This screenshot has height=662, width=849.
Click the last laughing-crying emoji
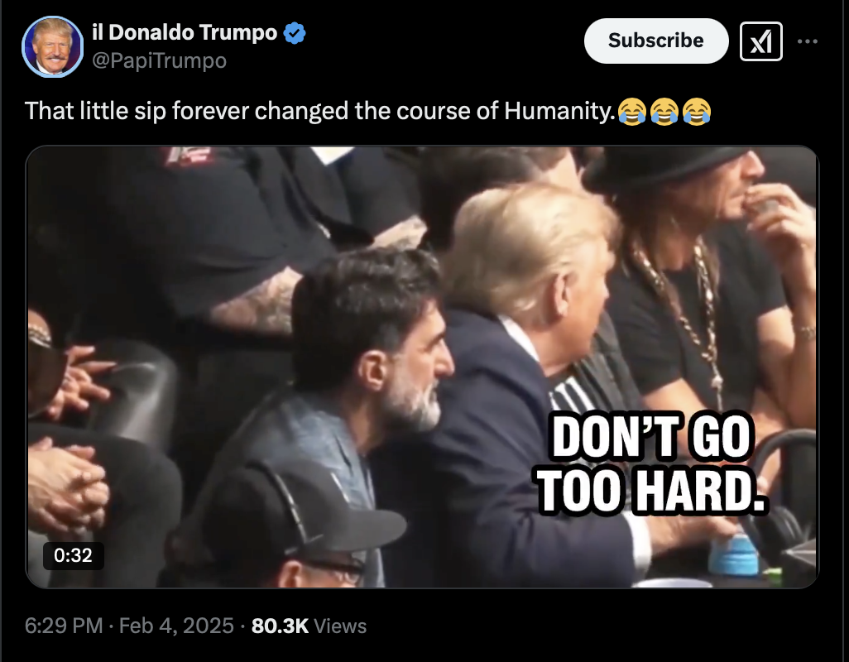(697, 112)
